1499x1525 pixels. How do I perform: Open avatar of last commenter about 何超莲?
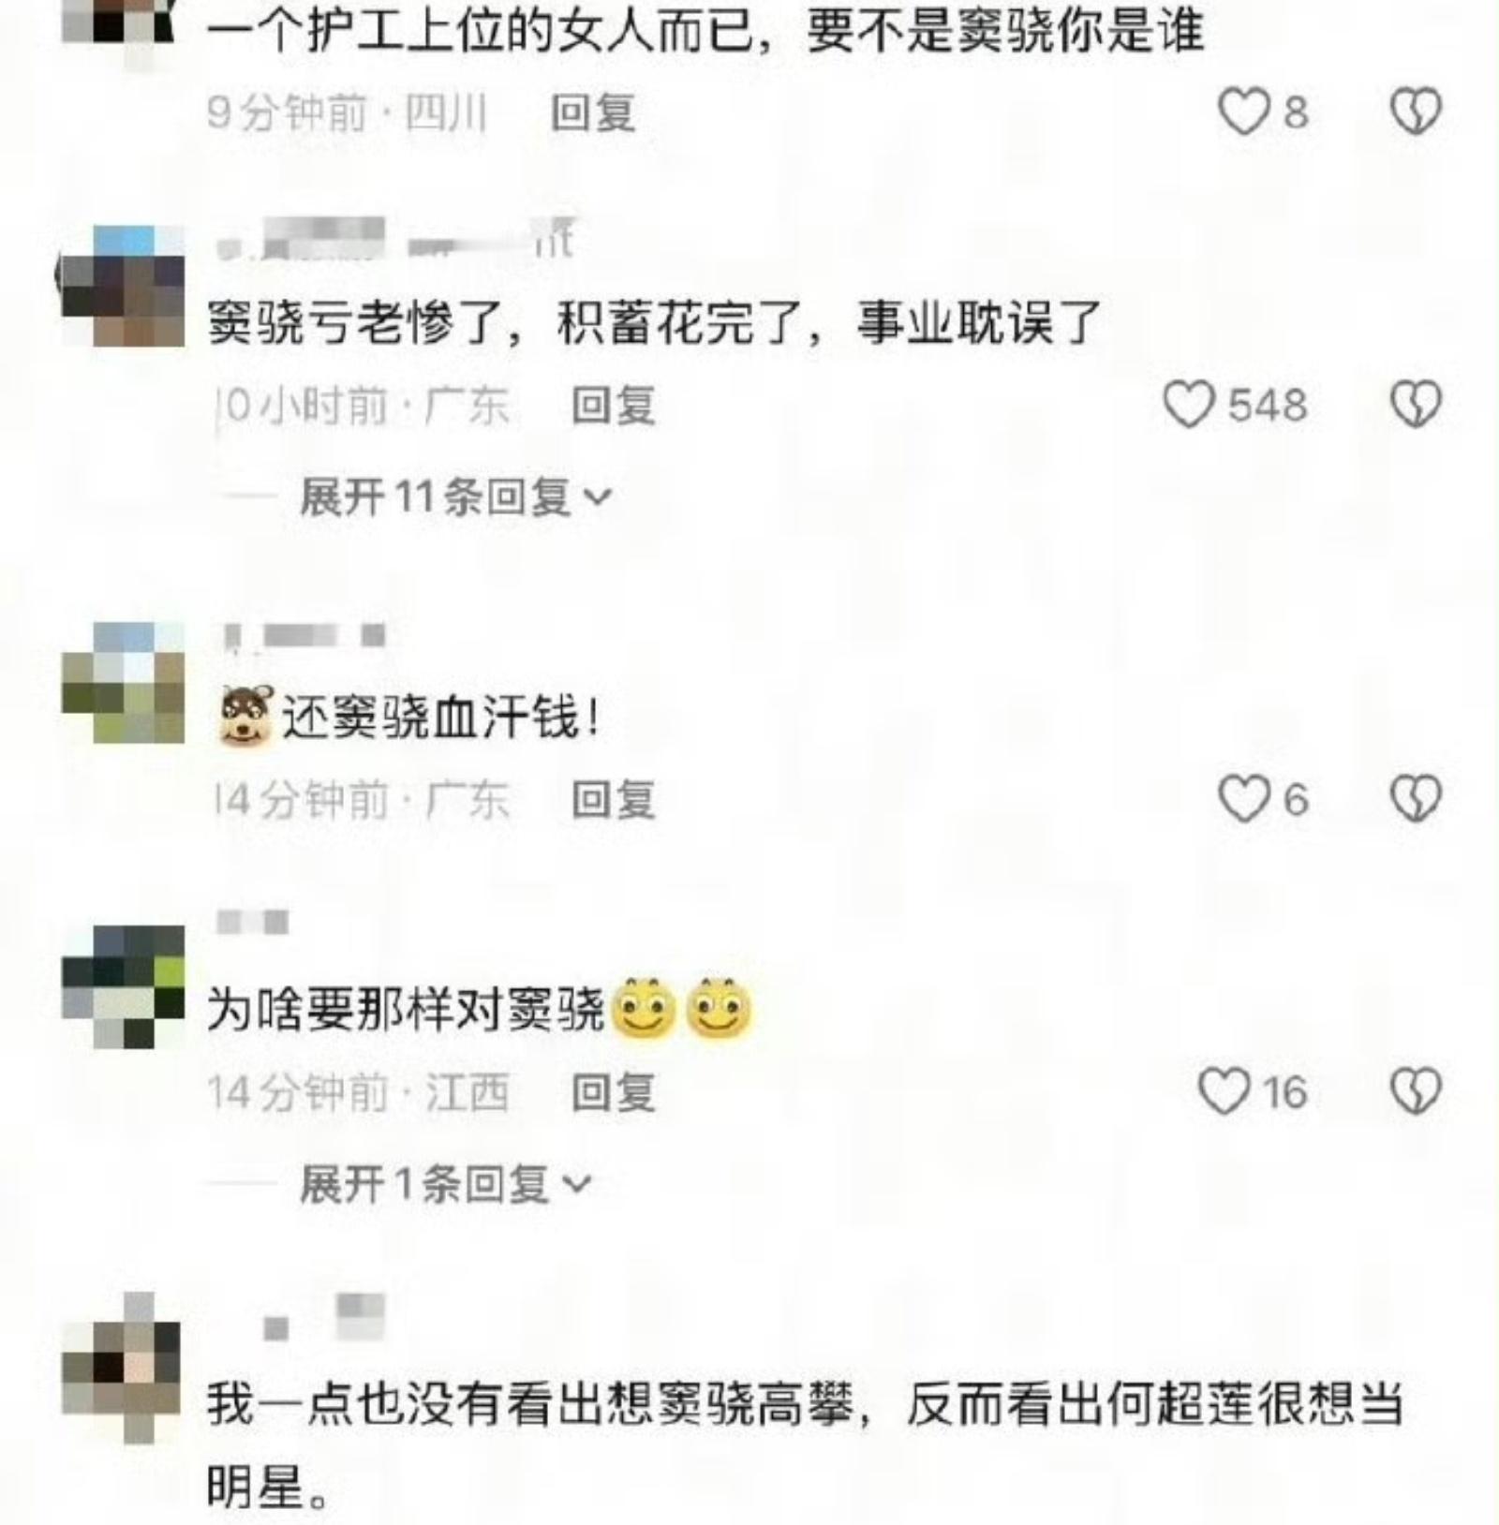(121, 1367)
